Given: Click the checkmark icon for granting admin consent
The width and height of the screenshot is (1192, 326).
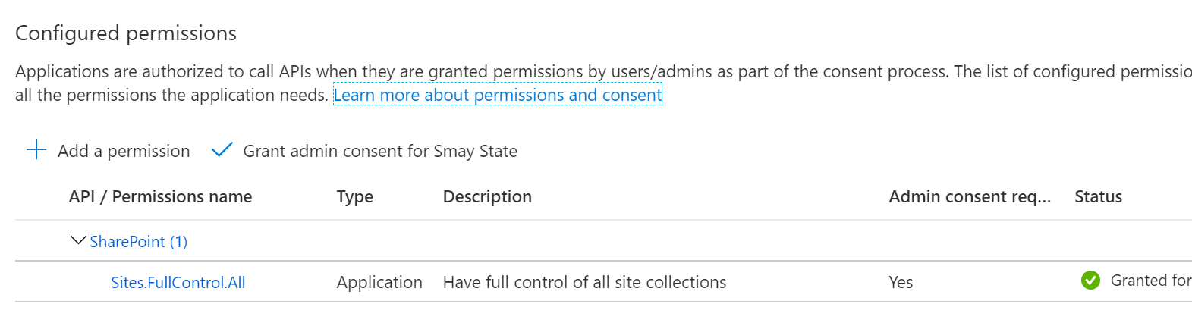Looking at the screenshot, I should pos(222,150).
